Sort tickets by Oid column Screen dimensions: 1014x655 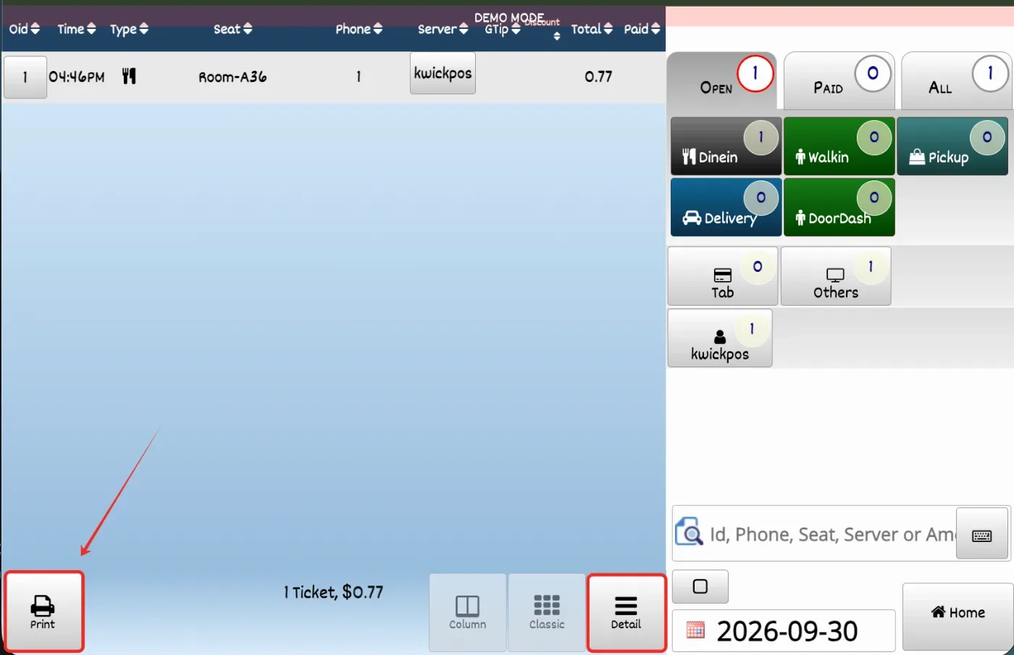tap(24, 29)
